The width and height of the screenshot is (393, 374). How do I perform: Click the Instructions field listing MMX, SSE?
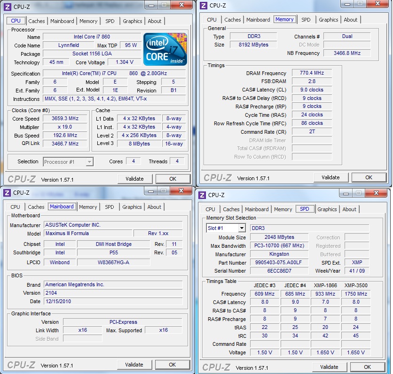115,99
